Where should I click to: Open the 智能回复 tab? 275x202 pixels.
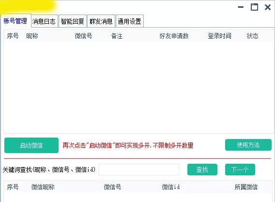pyautogui.click(x=73, y=21)
